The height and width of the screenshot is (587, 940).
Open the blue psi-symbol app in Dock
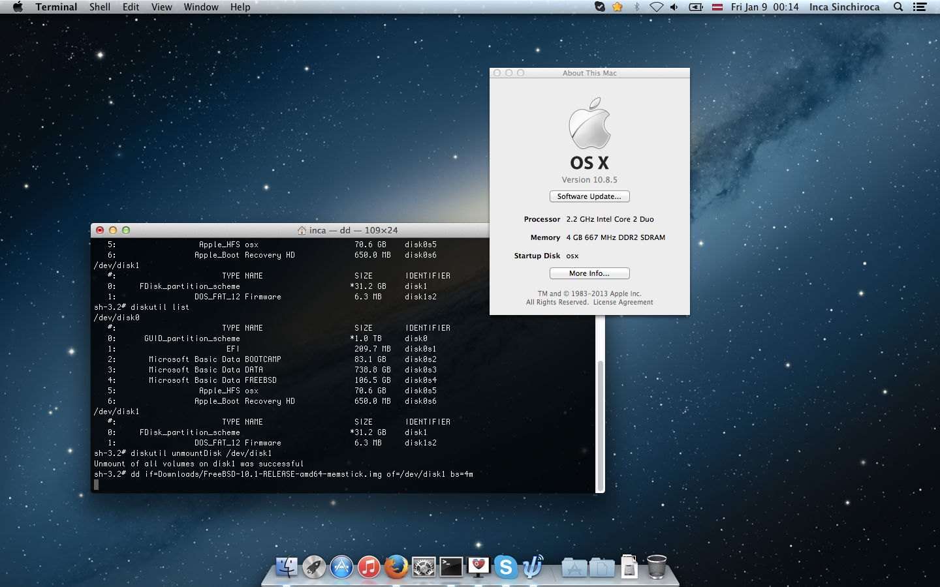tap(533, 567)
